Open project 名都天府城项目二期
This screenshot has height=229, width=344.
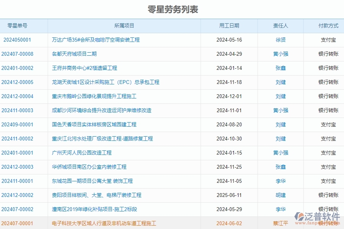76,54
